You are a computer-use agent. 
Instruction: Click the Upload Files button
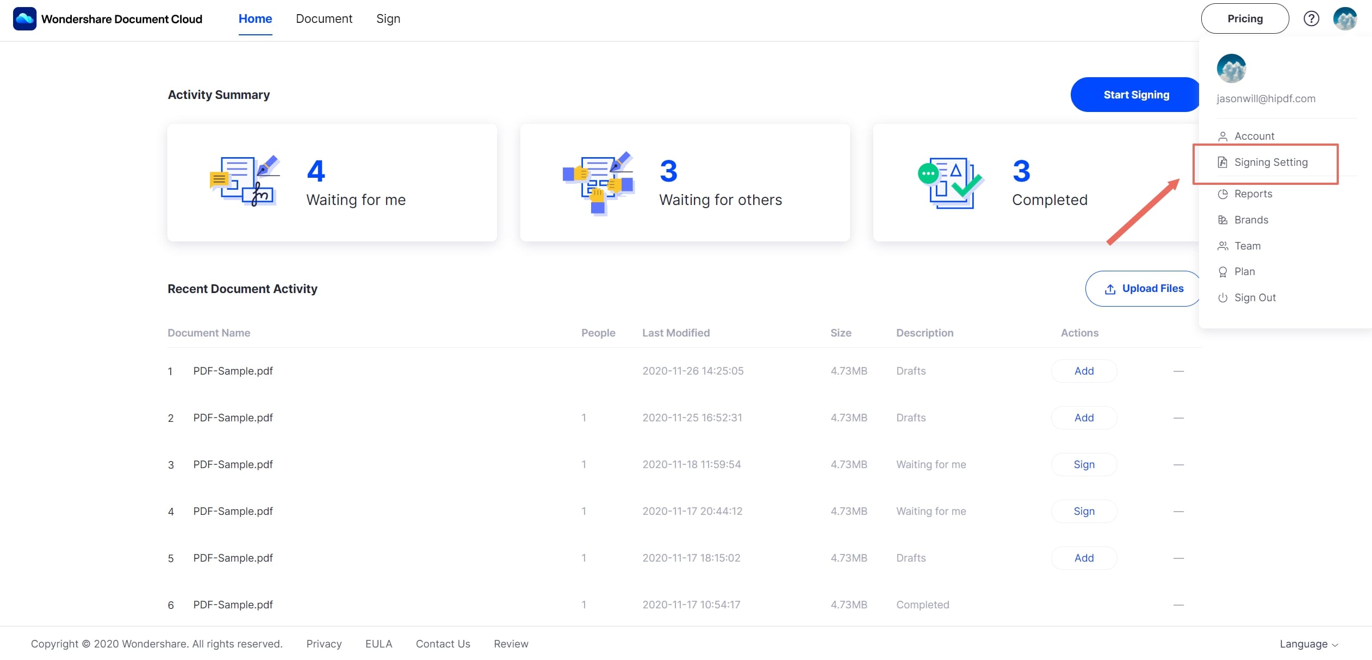coord(1144,289)
